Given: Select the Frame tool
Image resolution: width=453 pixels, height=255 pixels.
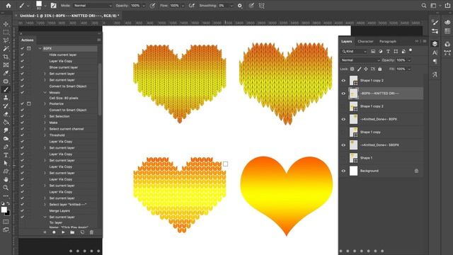Looking at the screenshot, I should pyautogui.click(x=6, y=64).
